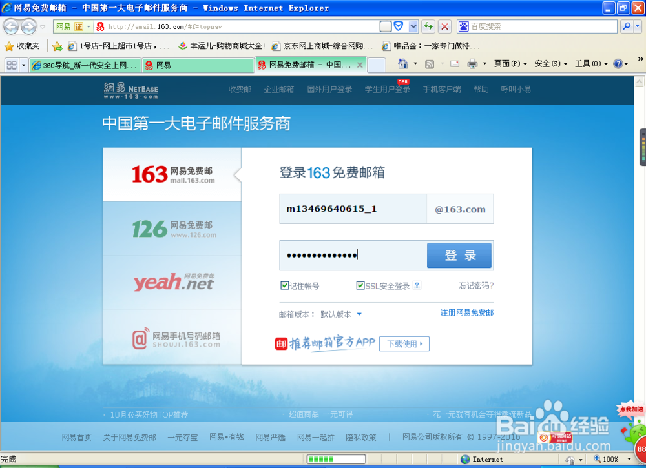This screenshot has height=468, width=646.
Task: Go back with the browser Back arrow
Action: click(11, 27)
